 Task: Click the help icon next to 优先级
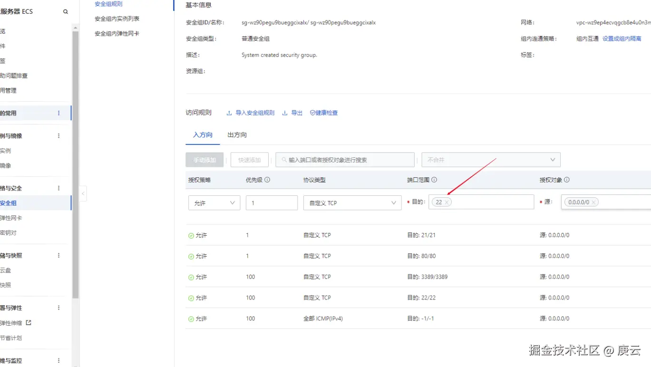click(x=267, y=180)
